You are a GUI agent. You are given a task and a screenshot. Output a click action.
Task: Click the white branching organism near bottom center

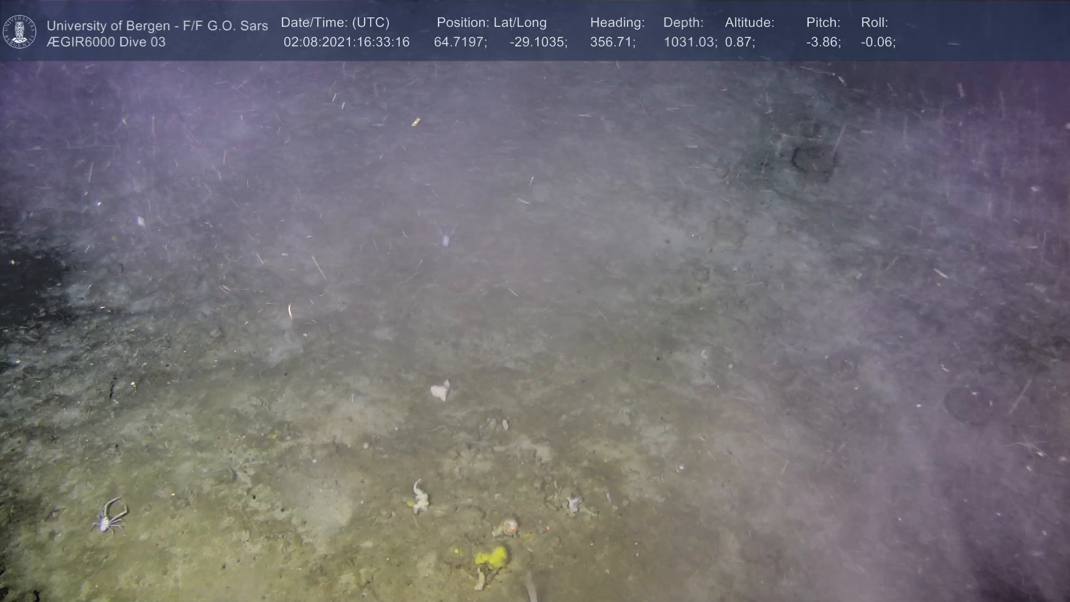click(x=420, y=497)
